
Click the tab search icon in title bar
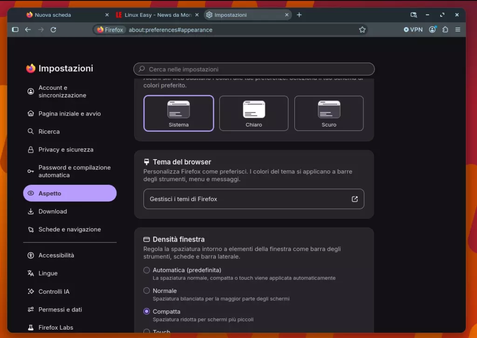click(x=414, y=14)
